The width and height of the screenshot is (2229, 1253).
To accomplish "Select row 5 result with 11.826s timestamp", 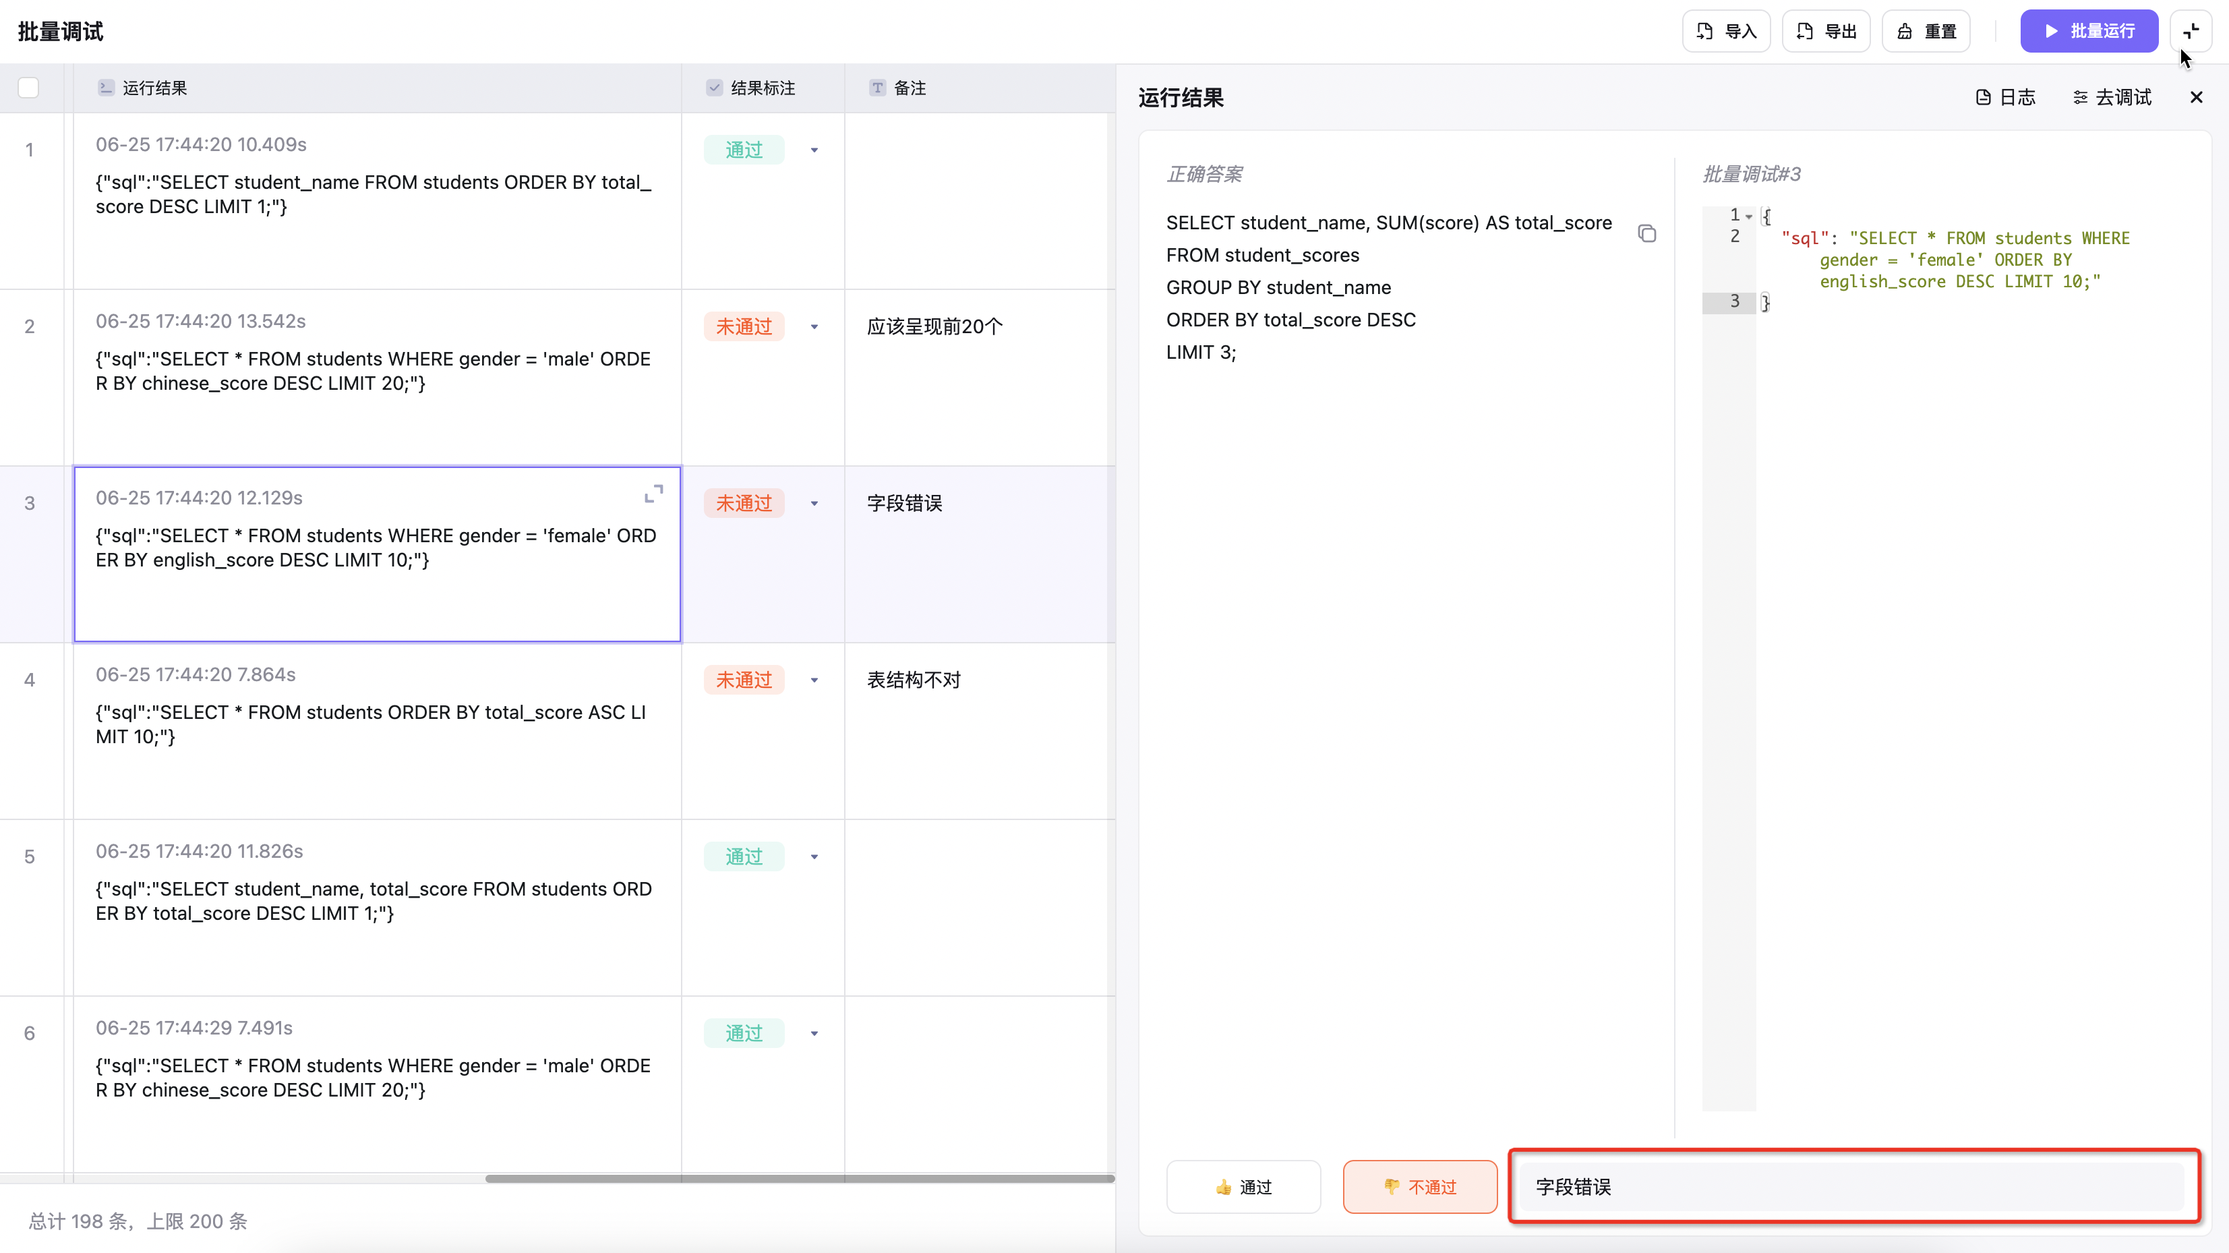I will tap(378, 907).
